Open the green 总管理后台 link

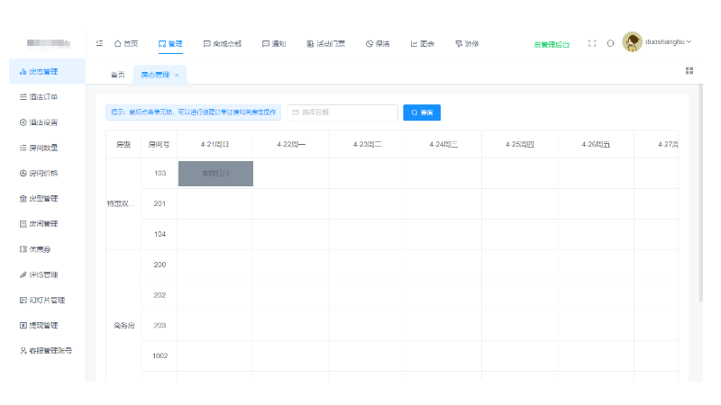pos(552,44)
